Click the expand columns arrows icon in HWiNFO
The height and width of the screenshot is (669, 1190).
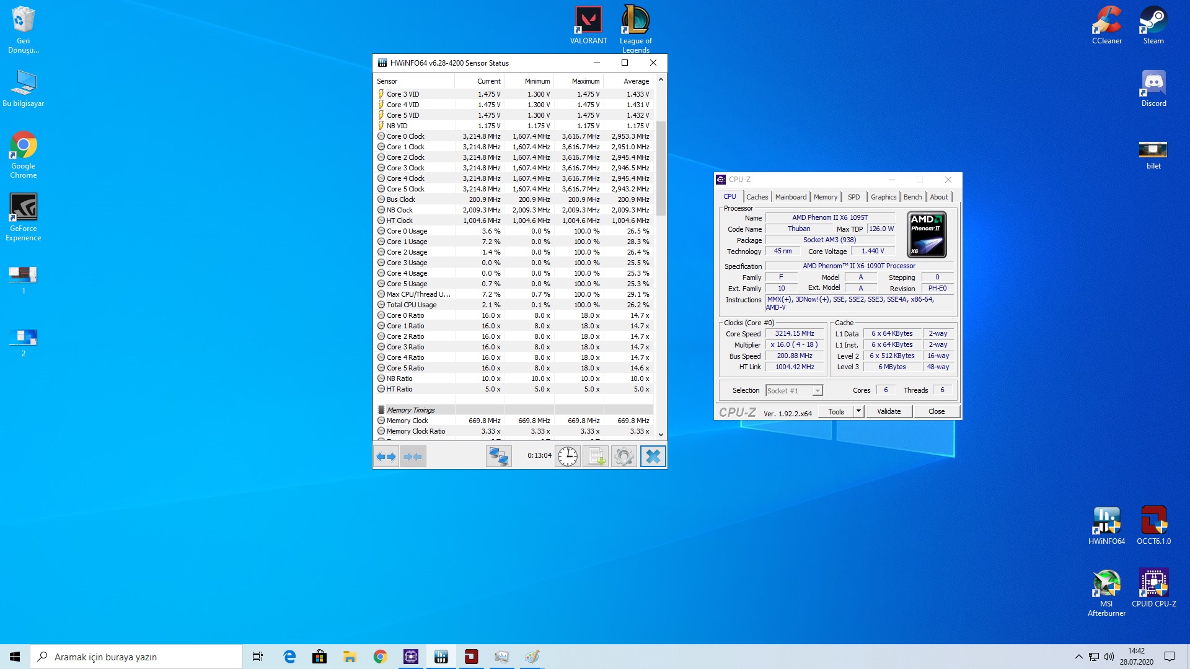(386, 457)
